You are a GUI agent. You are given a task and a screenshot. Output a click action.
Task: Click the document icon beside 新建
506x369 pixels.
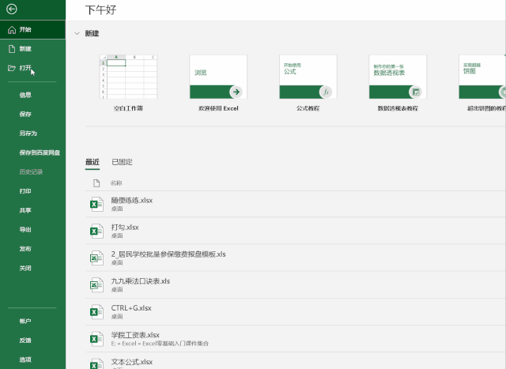click(x=12, y=49)
